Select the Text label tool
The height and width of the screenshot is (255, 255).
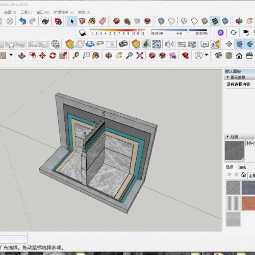(86, 56)
